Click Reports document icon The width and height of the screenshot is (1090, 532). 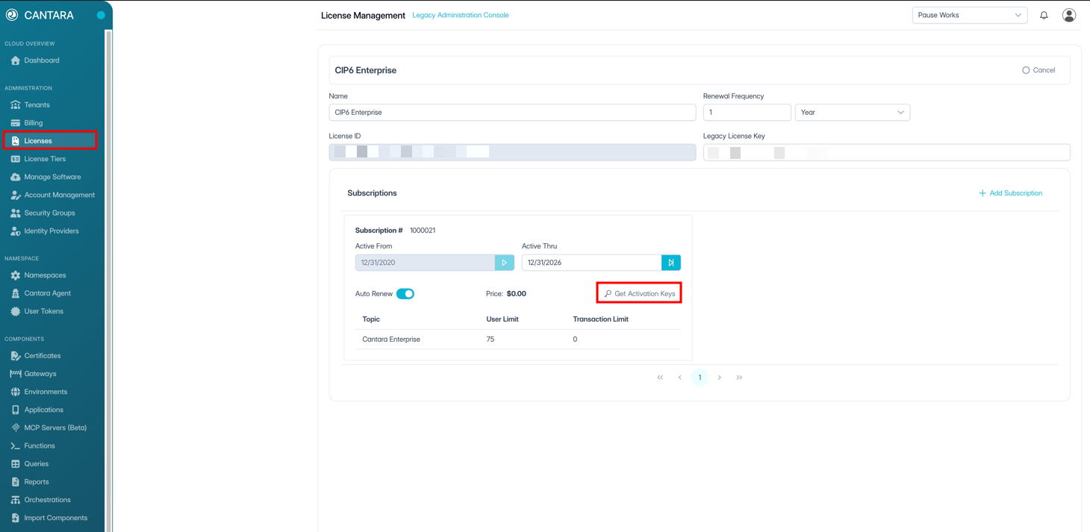pos(15,482)
